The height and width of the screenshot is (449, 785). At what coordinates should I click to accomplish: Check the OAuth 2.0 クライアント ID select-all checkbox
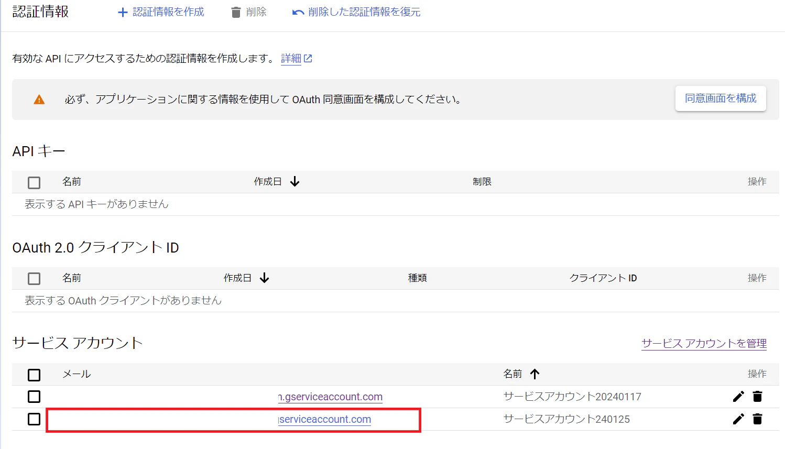34,278
